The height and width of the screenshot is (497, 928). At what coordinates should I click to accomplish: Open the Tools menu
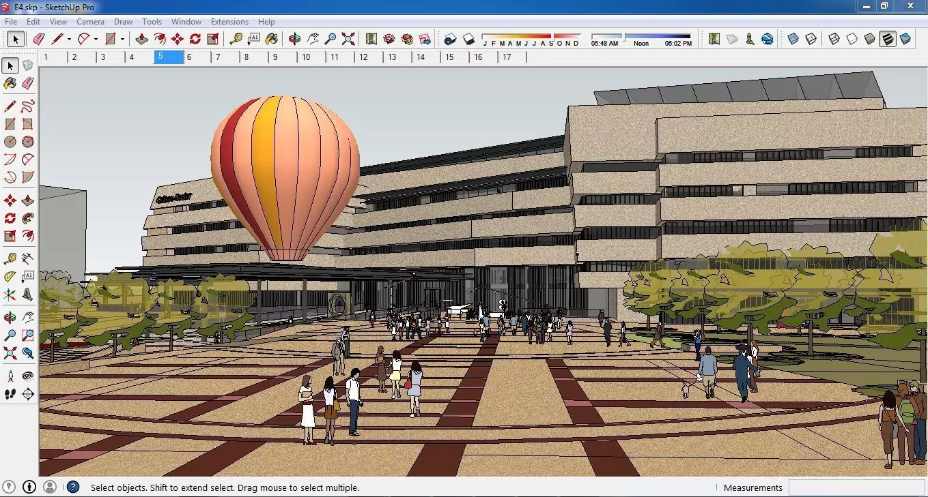click(x=152, y=22)
